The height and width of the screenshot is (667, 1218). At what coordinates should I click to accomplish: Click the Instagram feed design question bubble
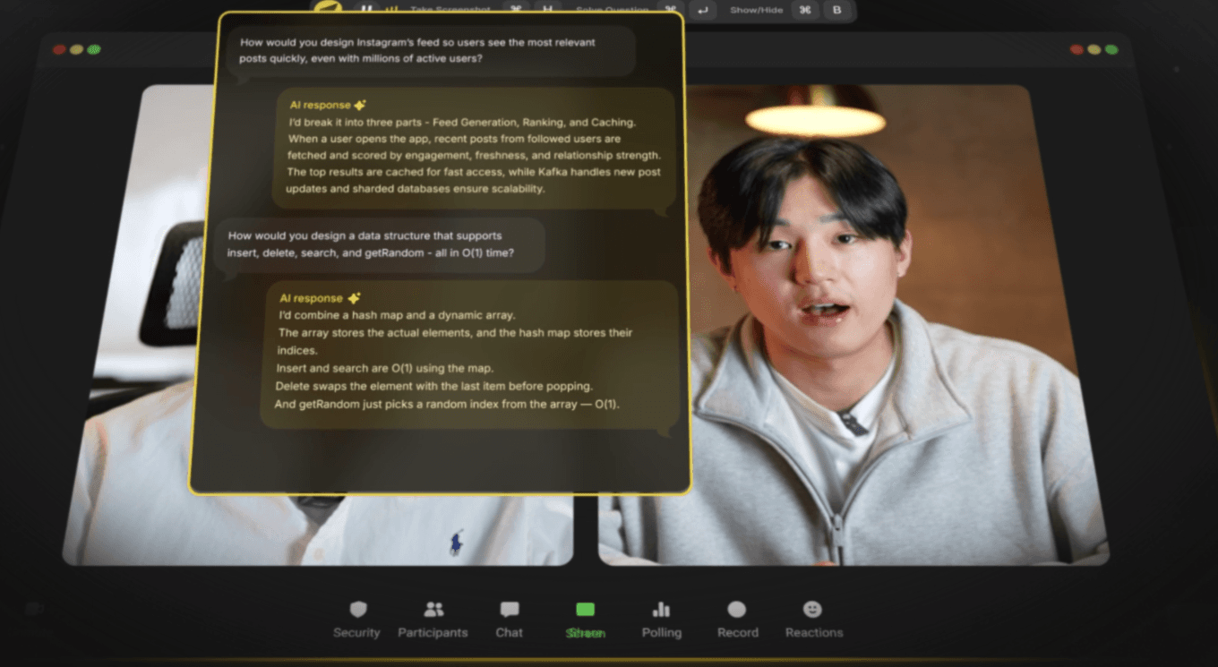431,51
